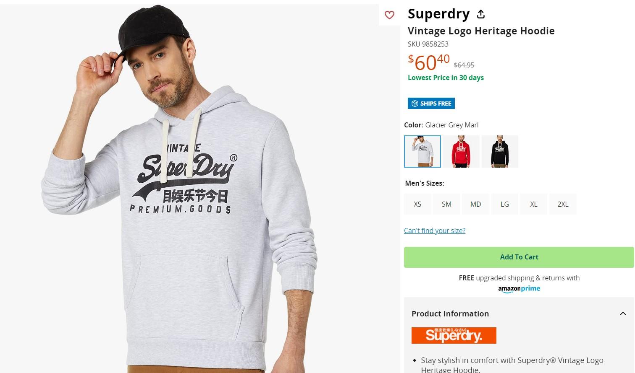Collapse the Product Information section
The width and height of the screenshot is (635, 373).
click(x=623, y=313)
